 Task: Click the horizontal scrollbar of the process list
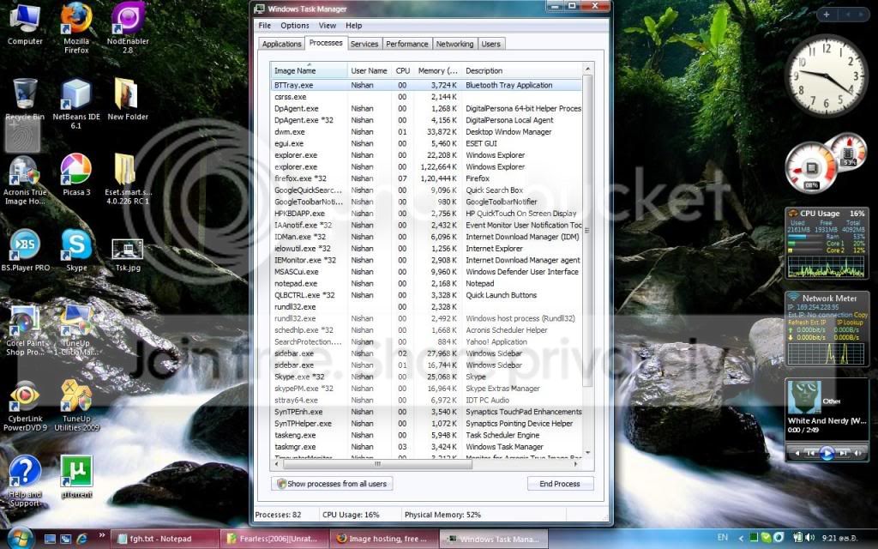tap(377, 464)
